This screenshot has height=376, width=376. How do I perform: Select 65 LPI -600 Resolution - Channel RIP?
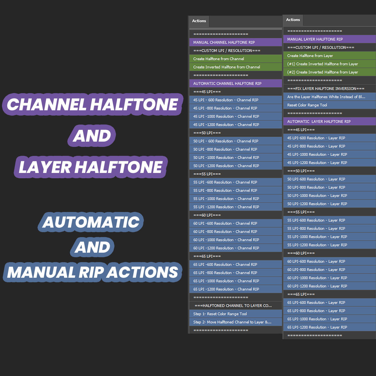(x=236, y=264)
